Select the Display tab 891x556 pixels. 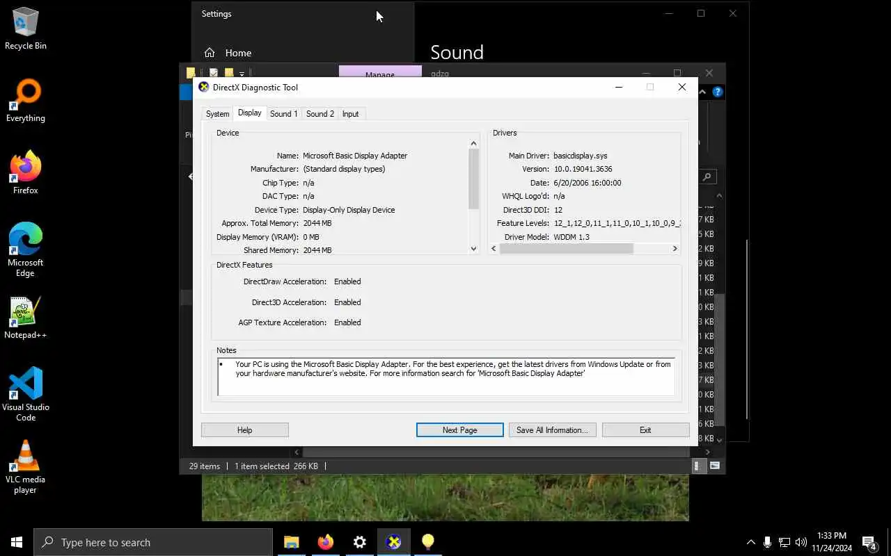pyautogui.click(x=249, y=113)
